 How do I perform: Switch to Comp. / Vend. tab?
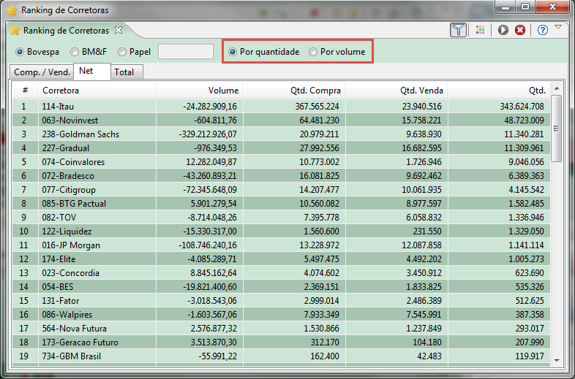[x=42, y=72]
